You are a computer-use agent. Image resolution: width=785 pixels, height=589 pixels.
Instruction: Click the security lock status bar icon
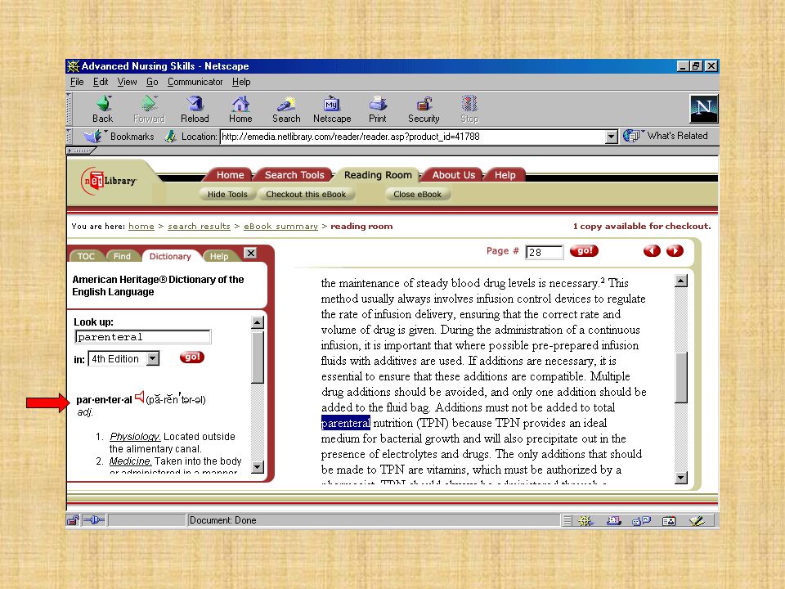(73, 520)
